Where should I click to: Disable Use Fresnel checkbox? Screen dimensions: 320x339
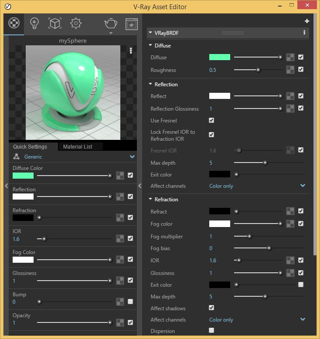point(211,120)
